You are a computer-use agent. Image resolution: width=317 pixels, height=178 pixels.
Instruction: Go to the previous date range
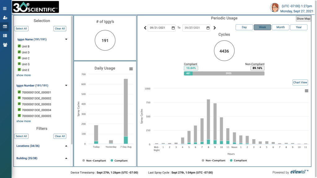(145, 28)
